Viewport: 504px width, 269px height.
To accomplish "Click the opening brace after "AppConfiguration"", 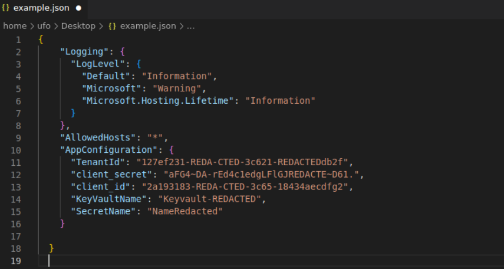I will tap(172, 150).
